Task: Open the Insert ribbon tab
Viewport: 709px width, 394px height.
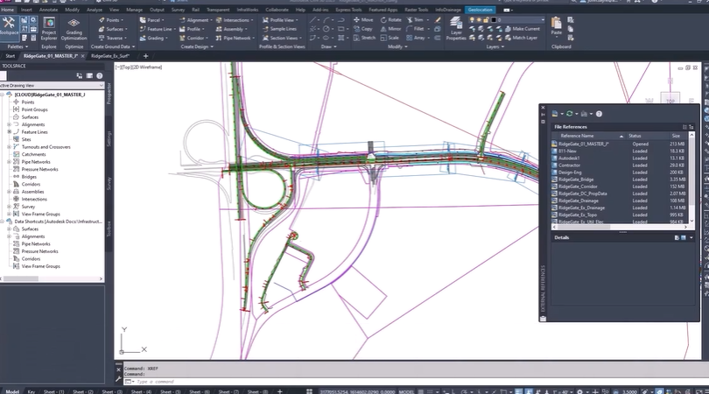Action: pyautogui.click(x=26, y=10)
